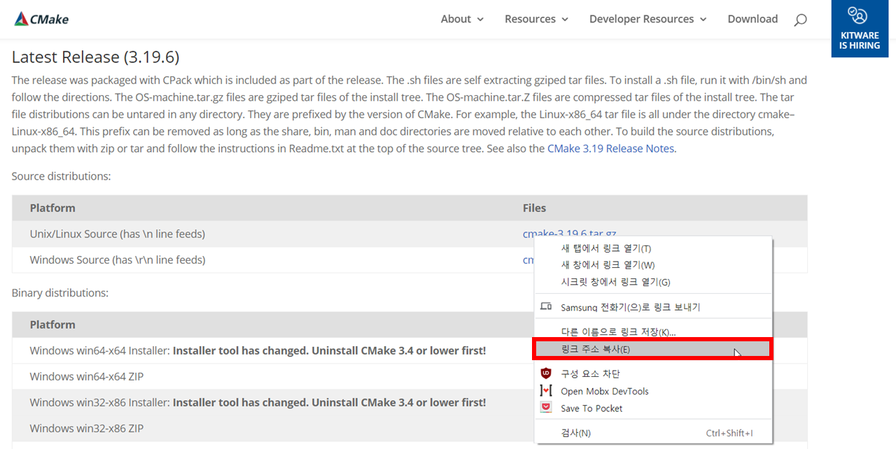Open the search magnifier icon
896x449 pixels.
tap(800, 20)
